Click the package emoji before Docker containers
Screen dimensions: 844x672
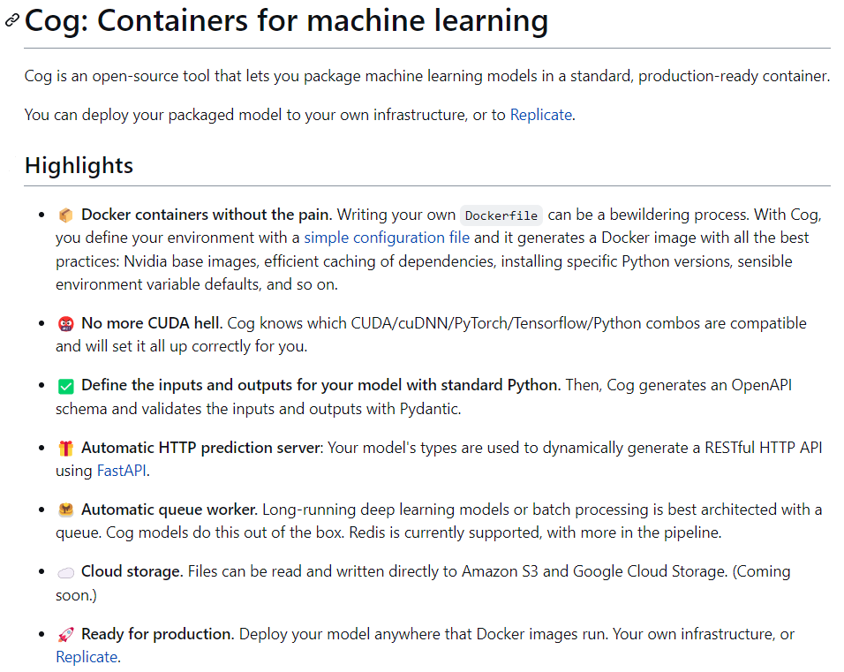[x=65, y=215]
